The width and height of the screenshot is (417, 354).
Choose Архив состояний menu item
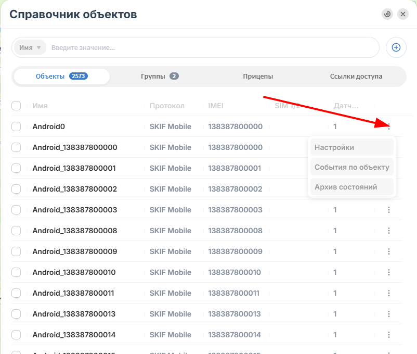click(x=352, y=187)
